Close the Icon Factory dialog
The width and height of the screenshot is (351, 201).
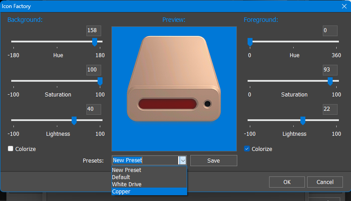click(343, 6)
